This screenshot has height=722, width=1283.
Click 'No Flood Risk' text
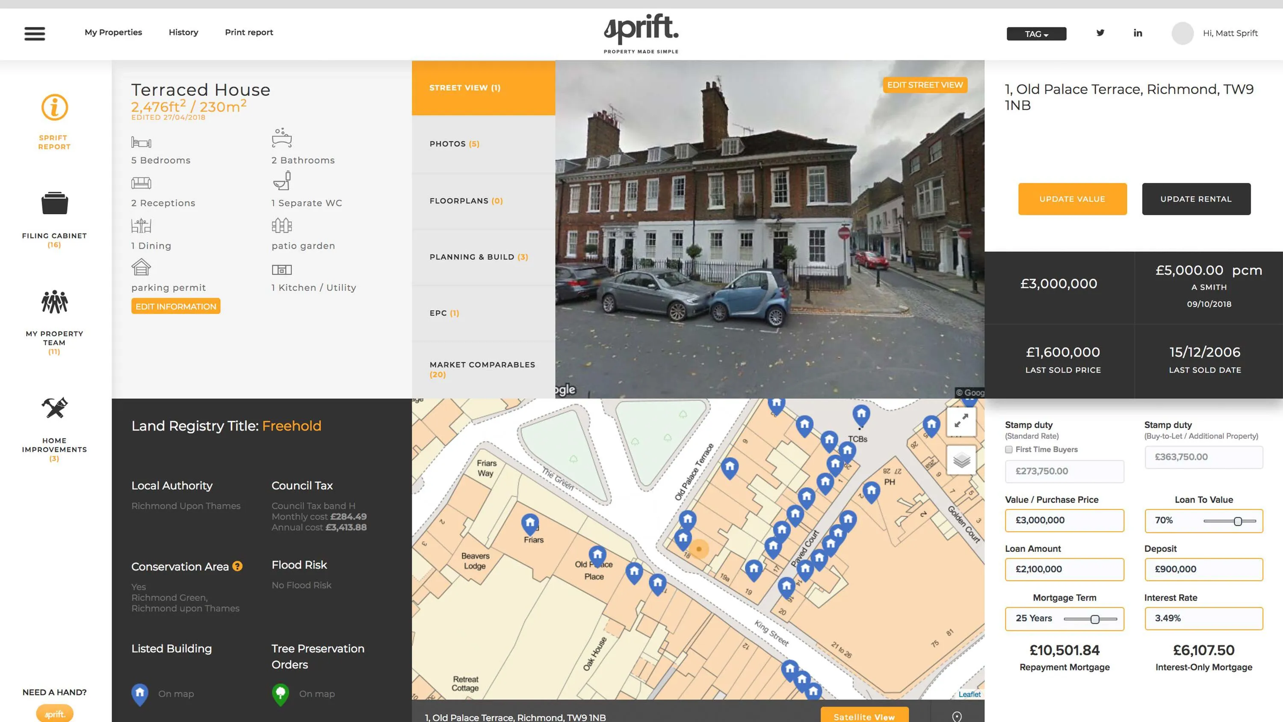click(302, 586)
